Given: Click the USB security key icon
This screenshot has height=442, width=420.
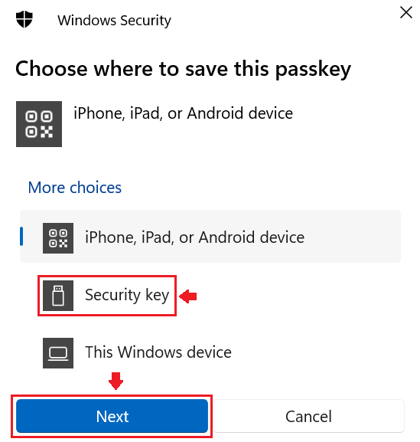Looking at the screenshot, I should pos(58,296).
